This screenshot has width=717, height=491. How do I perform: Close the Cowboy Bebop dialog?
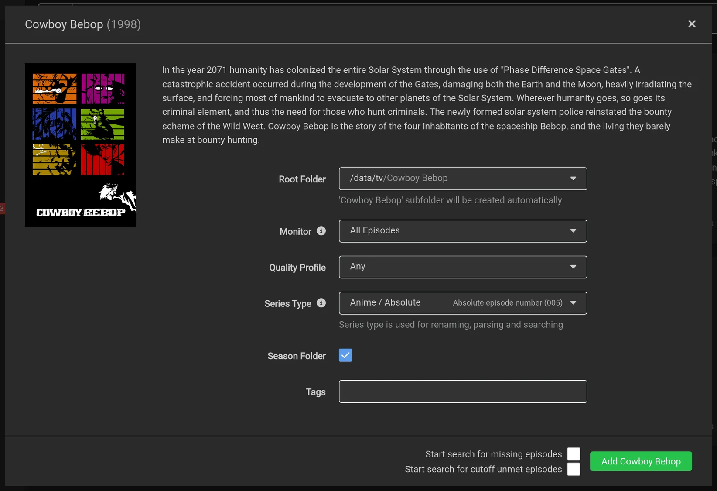click(x=692, y=24)
